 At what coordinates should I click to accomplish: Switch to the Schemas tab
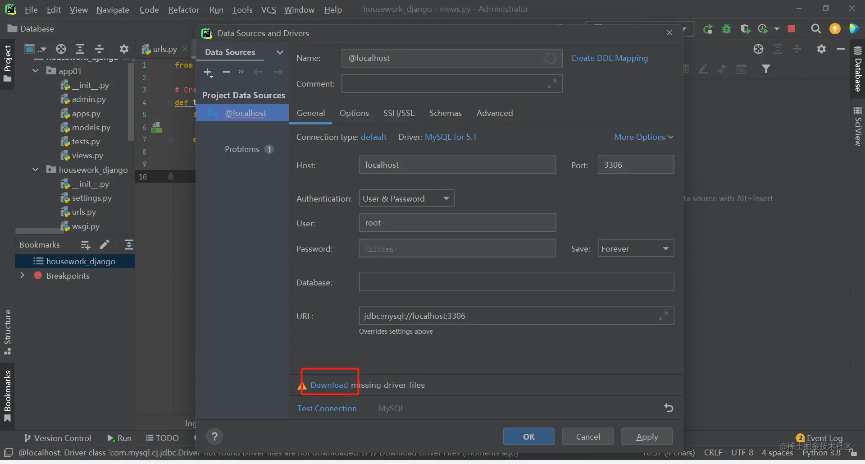tap(445, 113)
